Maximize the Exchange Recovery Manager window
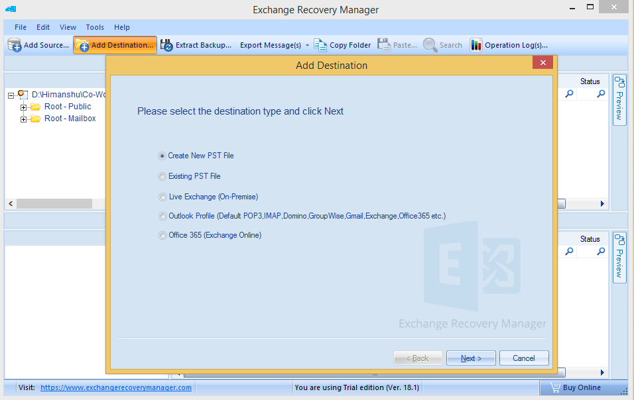Image resolution: width=634 pixels, height=400 pixels. [x=590, y=7]
